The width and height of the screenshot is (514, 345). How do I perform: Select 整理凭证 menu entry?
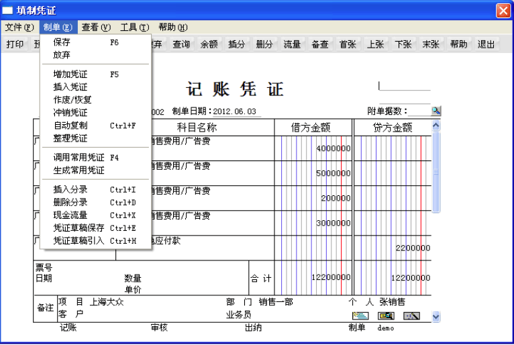[95, 138]
